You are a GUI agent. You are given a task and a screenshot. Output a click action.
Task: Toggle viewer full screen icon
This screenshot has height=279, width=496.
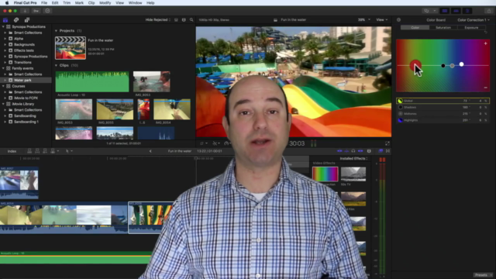(x=387, y=143)
